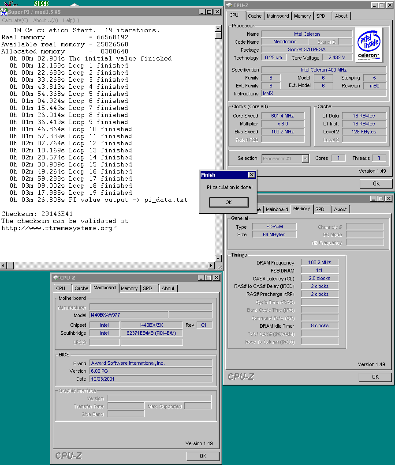Screen dimensions: 395x465
Task: Click the memory Size field 64 MBytes
Action: point(274,234)
